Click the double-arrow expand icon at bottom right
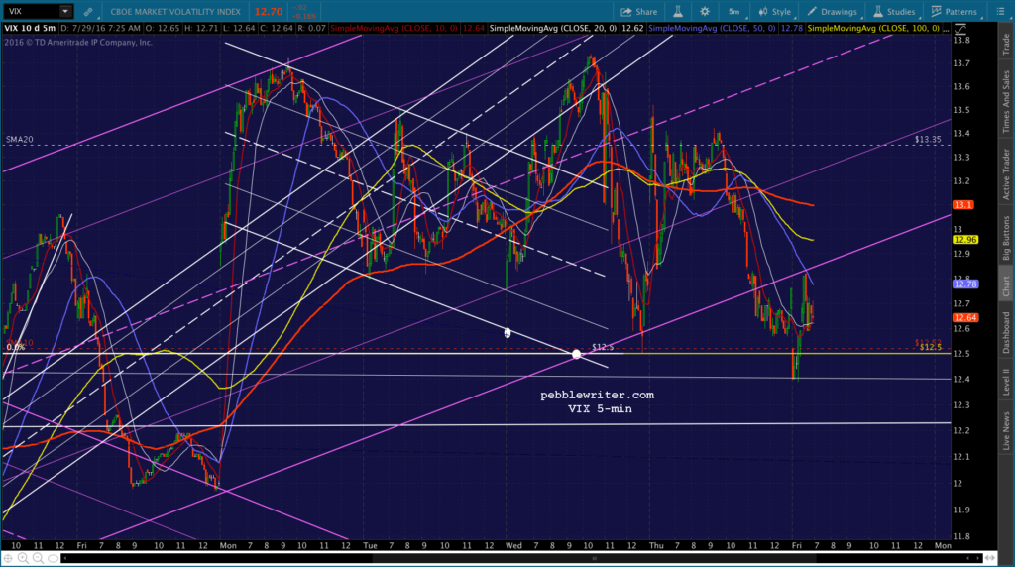 click(x=990, y=558)
